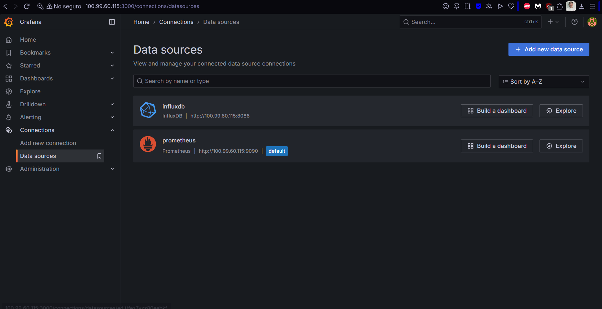Click Build a dashboard for prometheus
Screen dimensions: 602x309
point(497,146)
